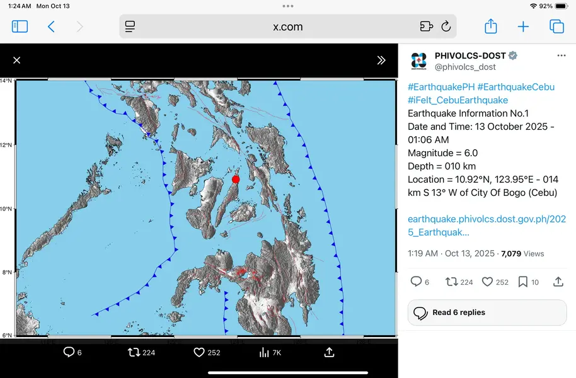The image size is (576, 378).
Task: Open the page menu in address bar
Action: tap(130, 26)
